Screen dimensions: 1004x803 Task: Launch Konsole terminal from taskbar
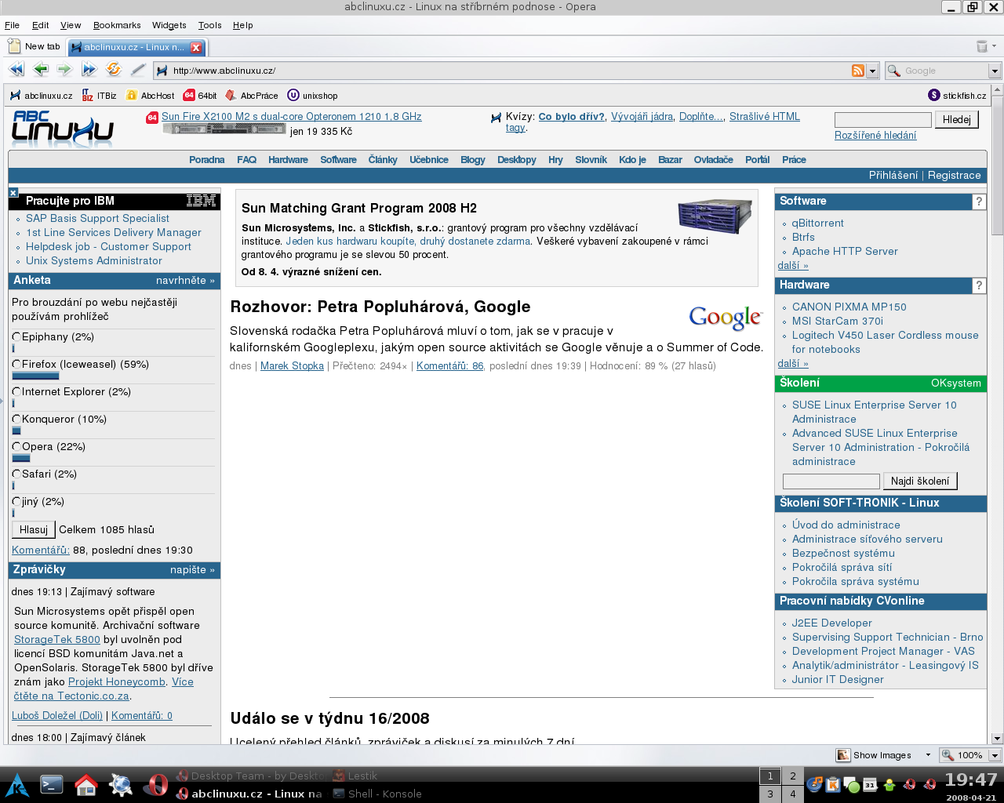coord(52,784)
